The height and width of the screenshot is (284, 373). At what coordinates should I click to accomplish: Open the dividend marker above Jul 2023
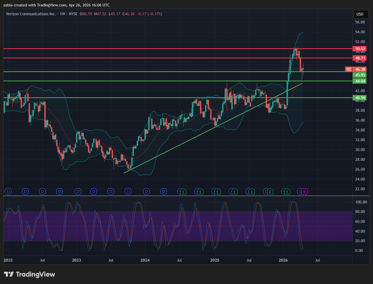coord(111,192)
